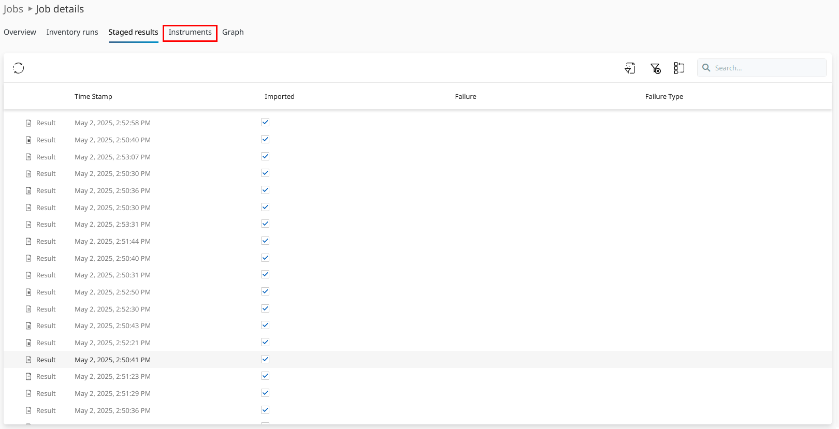Switch to the Instruments tab
This screenshot has width=839, height=429.
(190, 32)
